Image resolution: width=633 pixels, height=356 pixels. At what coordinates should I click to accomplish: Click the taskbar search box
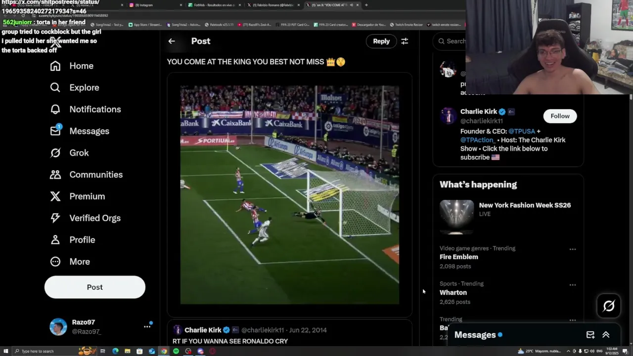[53, 351]
